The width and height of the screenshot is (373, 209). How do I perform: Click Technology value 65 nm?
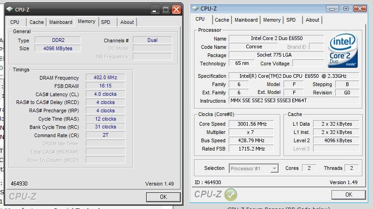[x=242, y=64]
